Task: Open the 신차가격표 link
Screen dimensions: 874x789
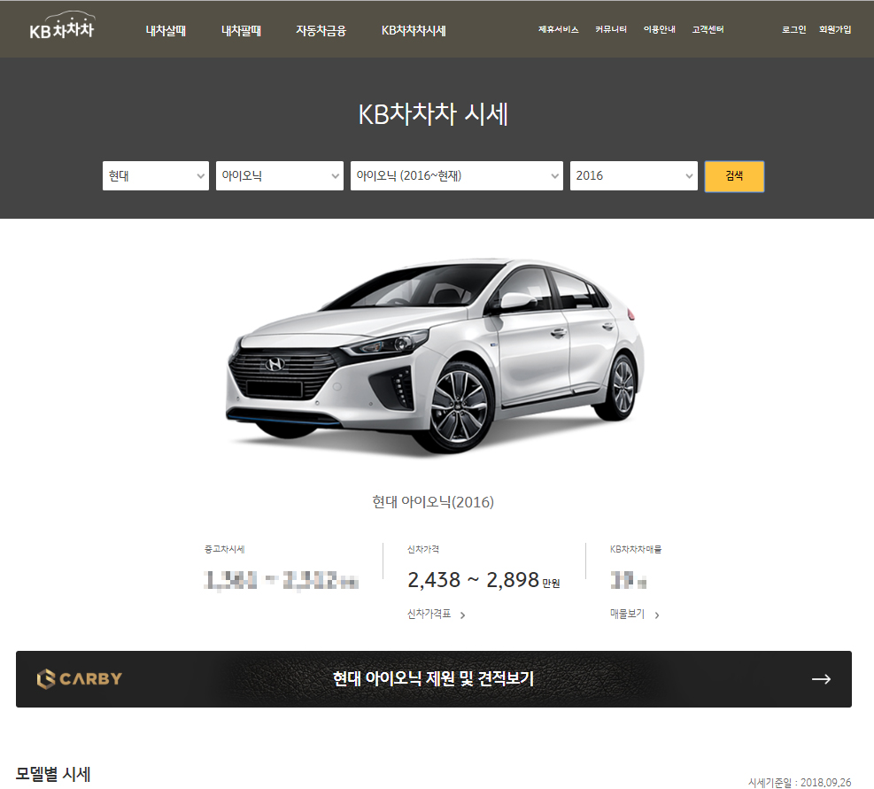Action: (x=429, y=614)
